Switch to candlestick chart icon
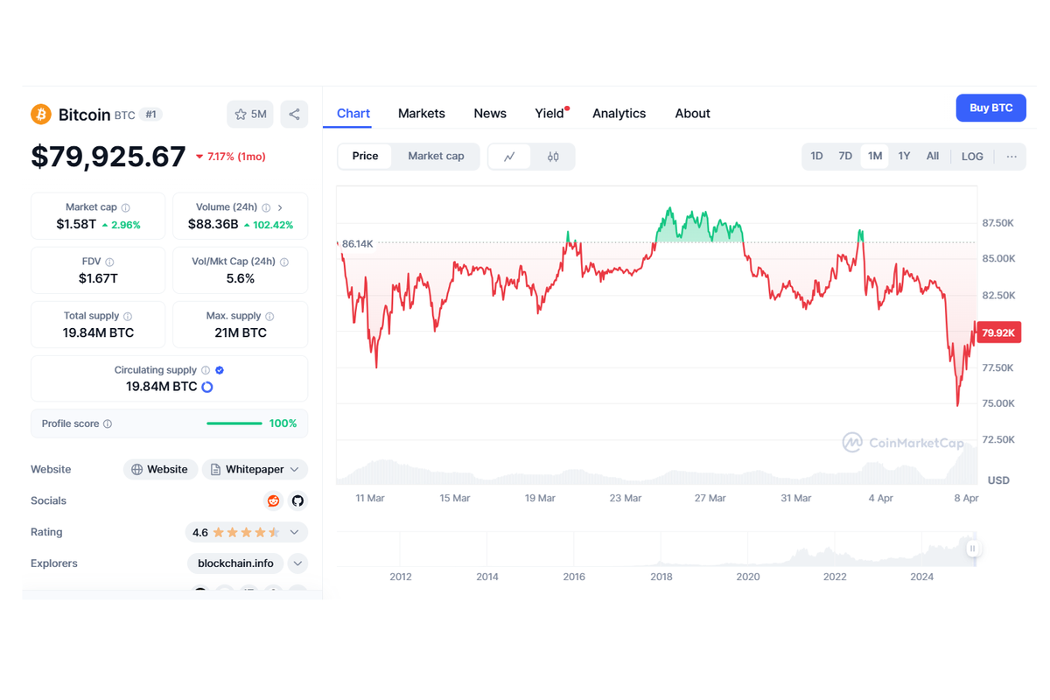The height and width of the screenshot is (700, 1050). pyautogui.click(x=553, y=157)
